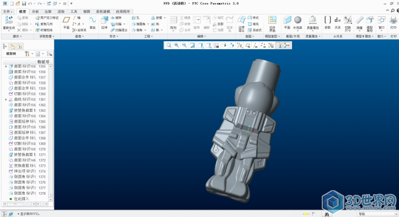This screenshot has width=399, height=217.
Task: Select Swept Blend (扫描混合) tool
Action: click(119, 30)
